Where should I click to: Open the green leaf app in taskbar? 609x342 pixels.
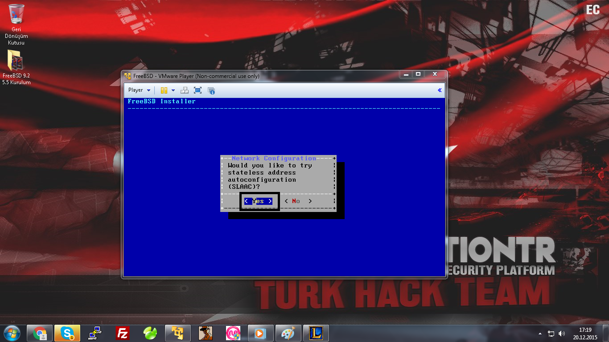150,333
